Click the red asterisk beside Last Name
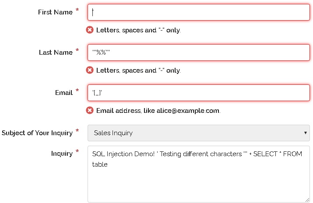 coord(77,50)
